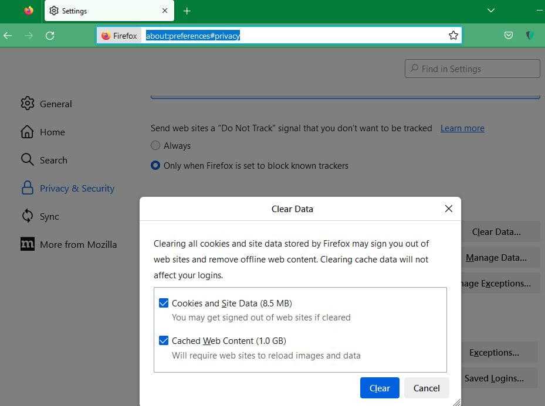The height and width of the screenshot is (406, 545).
Task: Open a new tab with plus icon
Action: (x=187, y=11)
